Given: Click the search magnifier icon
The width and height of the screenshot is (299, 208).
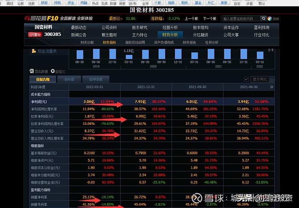Looking at the screenshot, I should tap(263, 18).
